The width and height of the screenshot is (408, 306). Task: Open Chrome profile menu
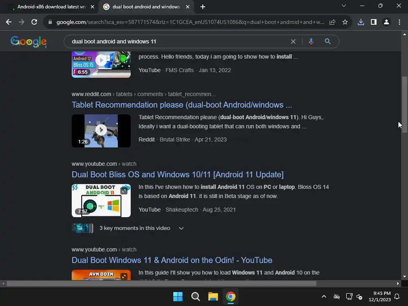point(386,22)
